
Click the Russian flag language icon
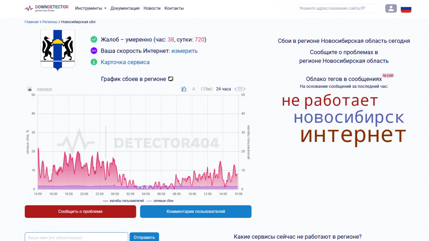(x=406, y=8)
